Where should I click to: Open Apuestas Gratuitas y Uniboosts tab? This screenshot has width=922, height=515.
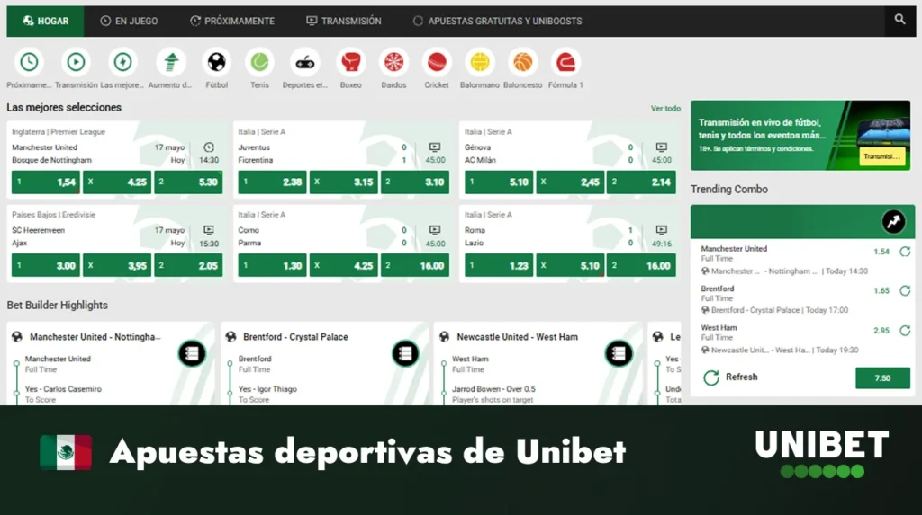pos(497,22)
